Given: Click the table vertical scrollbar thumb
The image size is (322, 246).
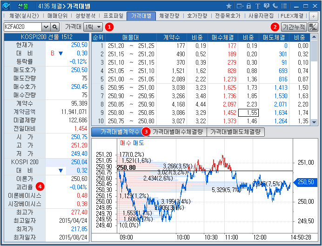Looking at the screenshot, I should 314,51.
